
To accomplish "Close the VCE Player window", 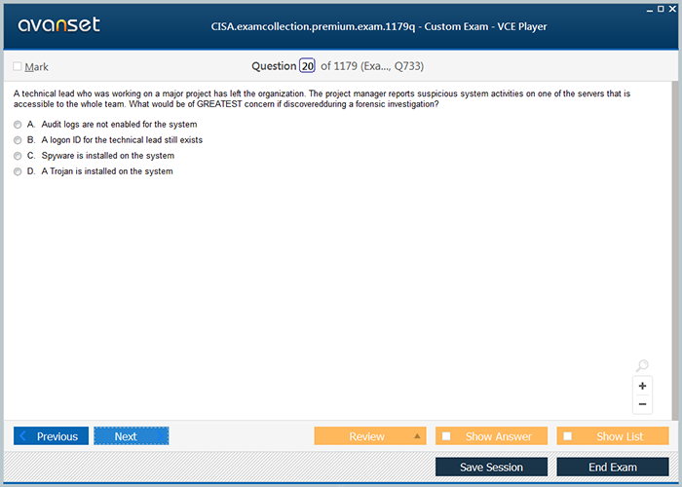I will pyautogui.click(x=672, y=8).
